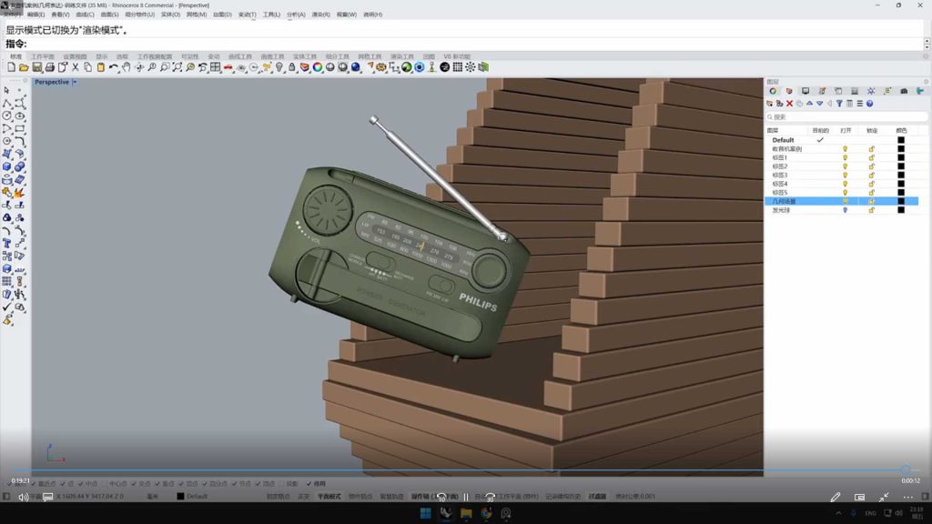Click the Cut scissors icon
The width and height of the screenshot is (932, 524).
pyautogui.click(x=76, y=67)
